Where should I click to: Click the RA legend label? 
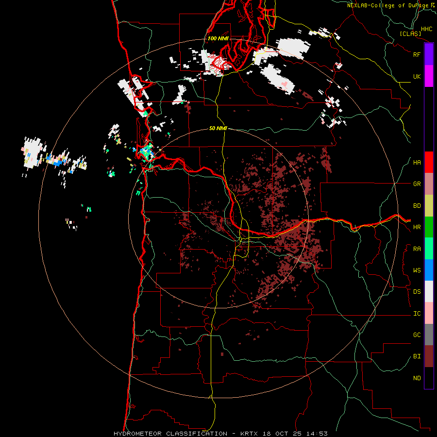(x=417, y=249)
